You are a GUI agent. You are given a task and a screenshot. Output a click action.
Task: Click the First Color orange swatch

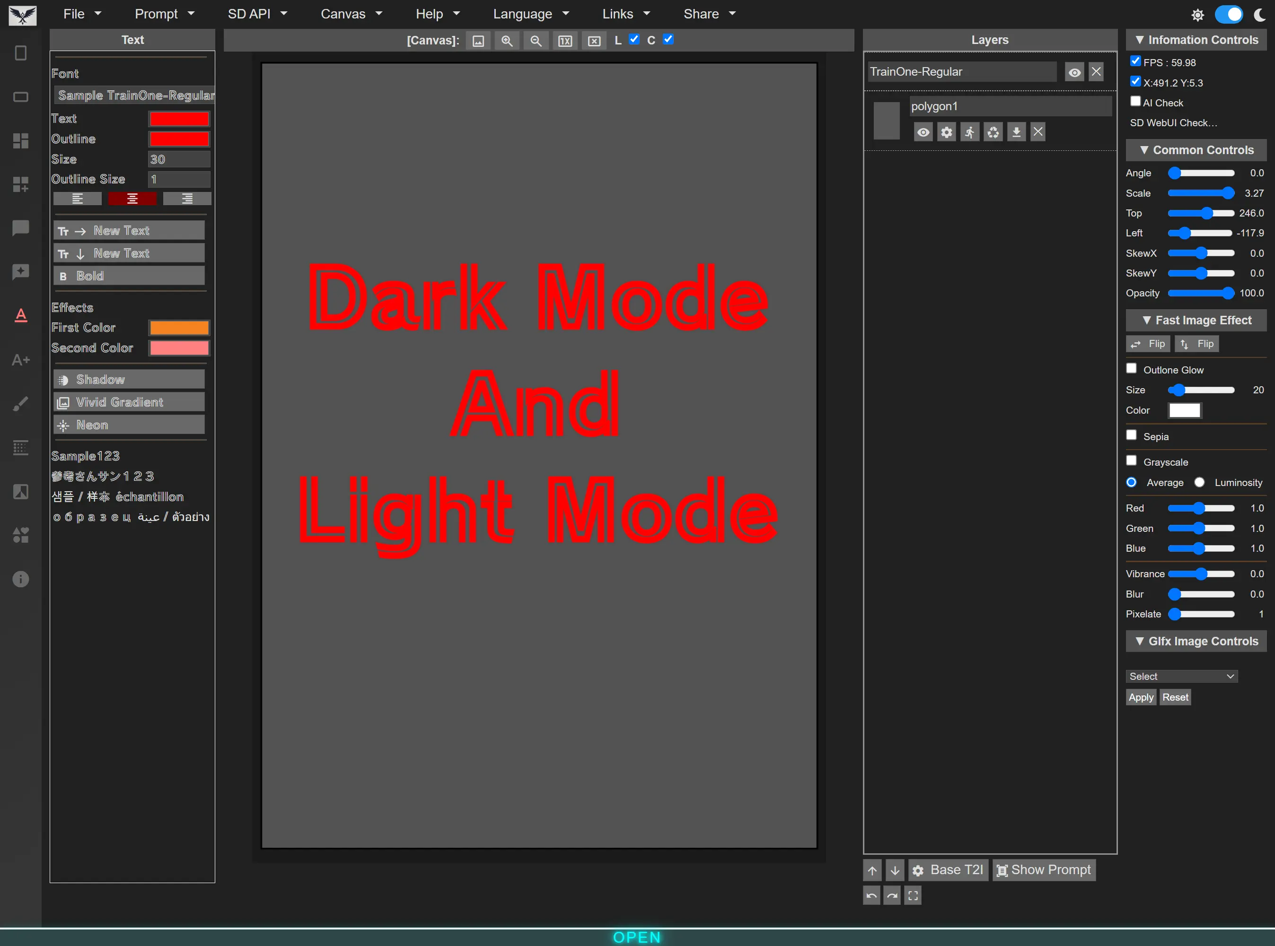tap(179, 328)
